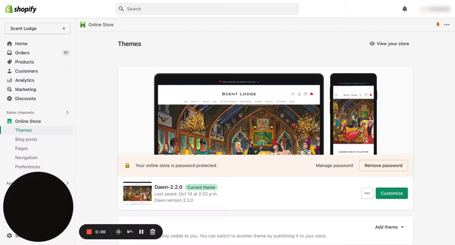
Task: Click the Online Store header icon
Action: point(83,24)
